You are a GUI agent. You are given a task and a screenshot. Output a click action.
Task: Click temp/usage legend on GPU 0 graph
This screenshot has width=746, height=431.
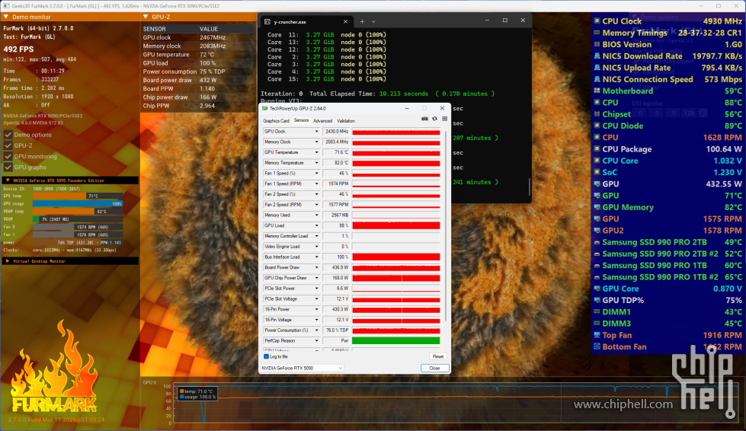[x=197, y=394]
